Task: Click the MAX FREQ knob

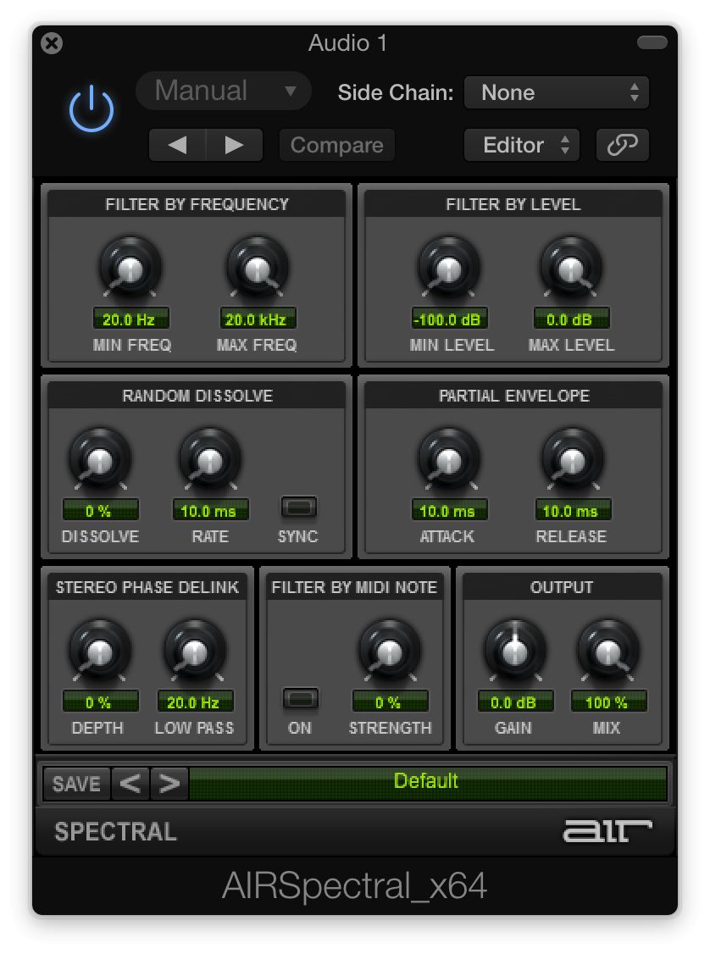Action: click(258, 268)
